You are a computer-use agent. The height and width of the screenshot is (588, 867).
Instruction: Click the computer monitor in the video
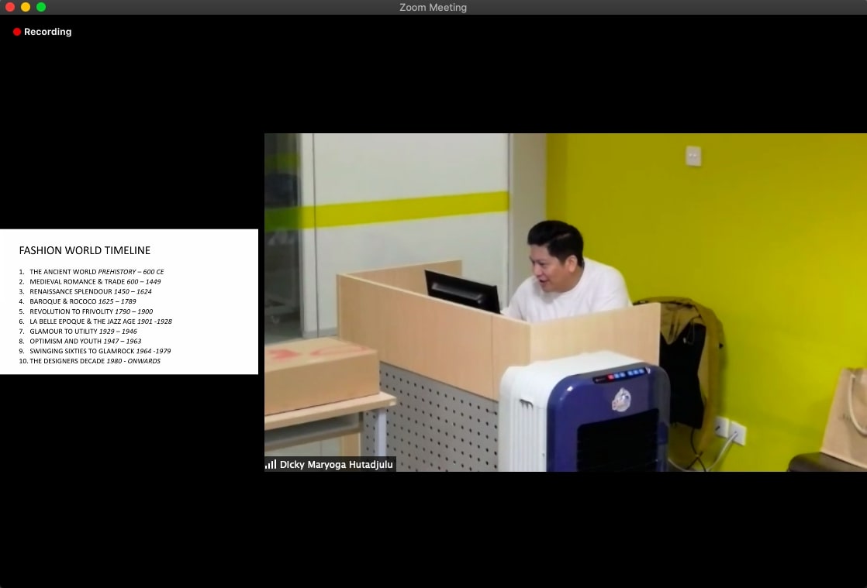coord(462,292)
